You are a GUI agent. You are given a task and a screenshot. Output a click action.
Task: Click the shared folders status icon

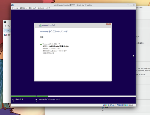coord(115,105)
